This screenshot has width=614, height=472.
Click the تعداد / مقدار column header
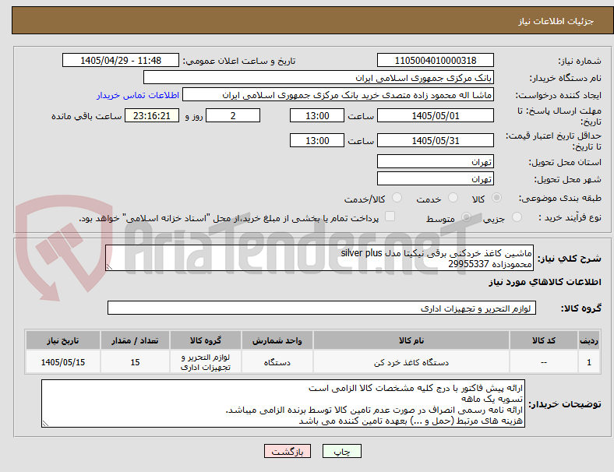pyautogui.click(x=135, y=340)
